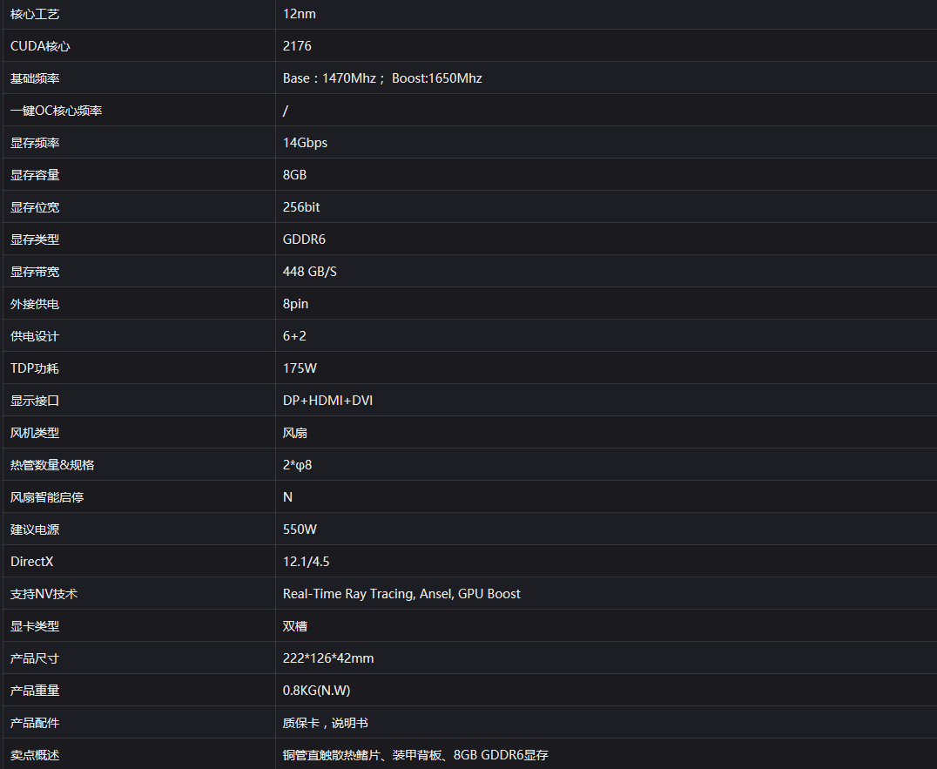The height and width of the screenshot is (769, 937).
Task: Click the Base 1470Mhz Boost 1650Mhz text
Action: pyautogui.click(x=382, y=78)
